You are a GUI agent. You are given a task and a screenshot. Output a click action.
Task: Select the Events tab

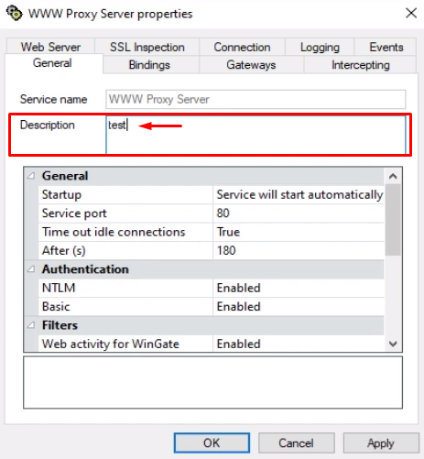coord(386,47)
